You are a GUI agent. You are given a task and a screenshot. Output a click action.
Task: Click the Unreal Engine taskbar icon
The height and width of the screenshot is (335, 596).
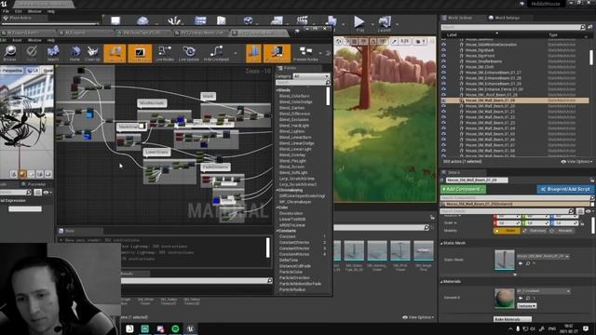tap(190, 328)
